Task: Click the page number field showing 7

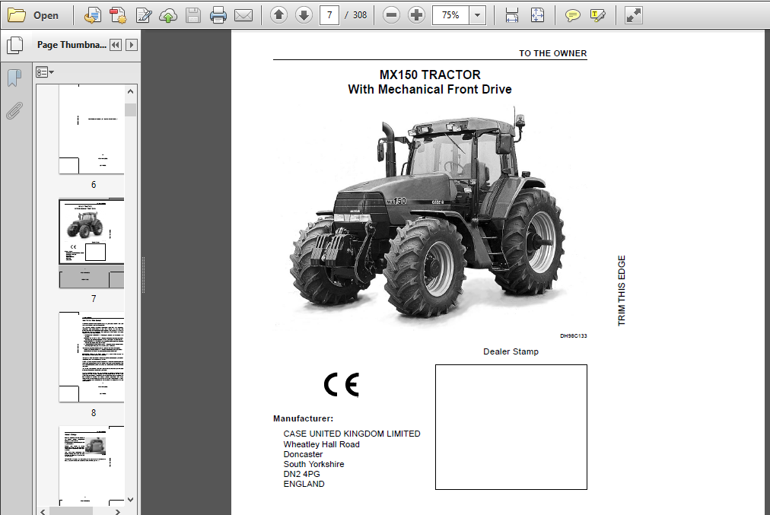Action: pos(329,15)
